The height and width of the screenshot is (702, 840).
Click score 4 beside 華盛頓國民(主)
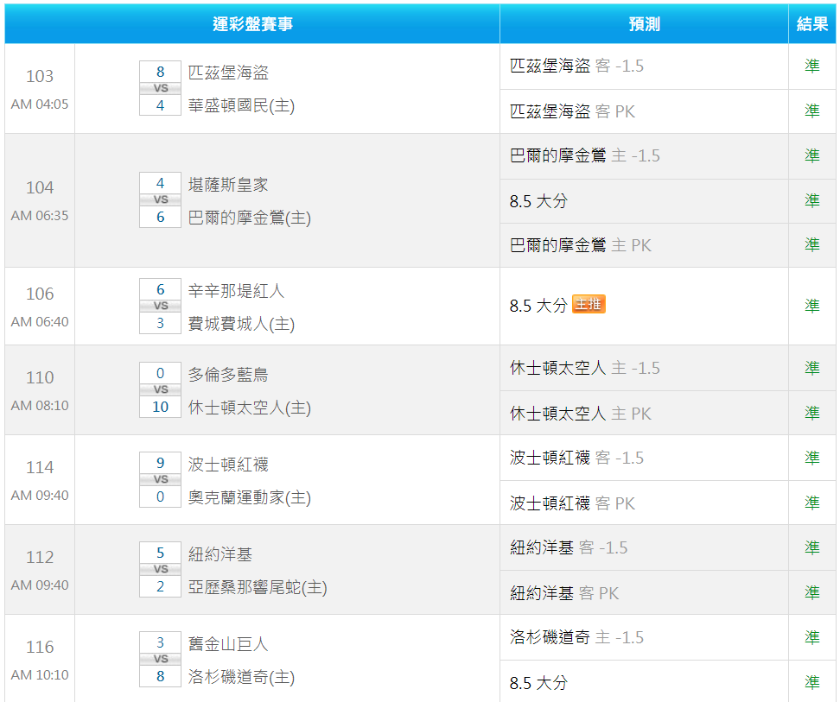[160, 105]
